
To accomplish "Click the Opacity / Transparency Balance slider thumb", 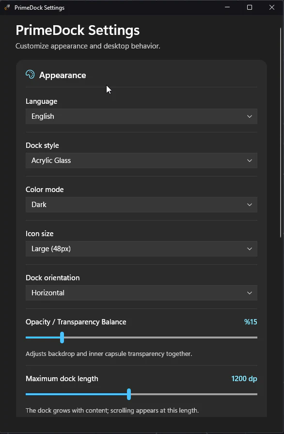I will click(62, 338).
